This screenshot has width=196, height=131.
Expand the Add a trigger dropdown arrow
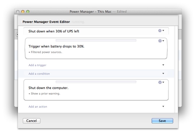tap(163, 65)
